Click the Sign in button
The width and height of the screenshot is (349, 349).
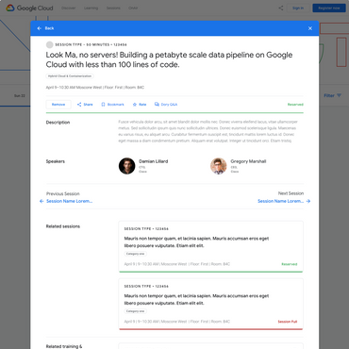click(298, 8)
